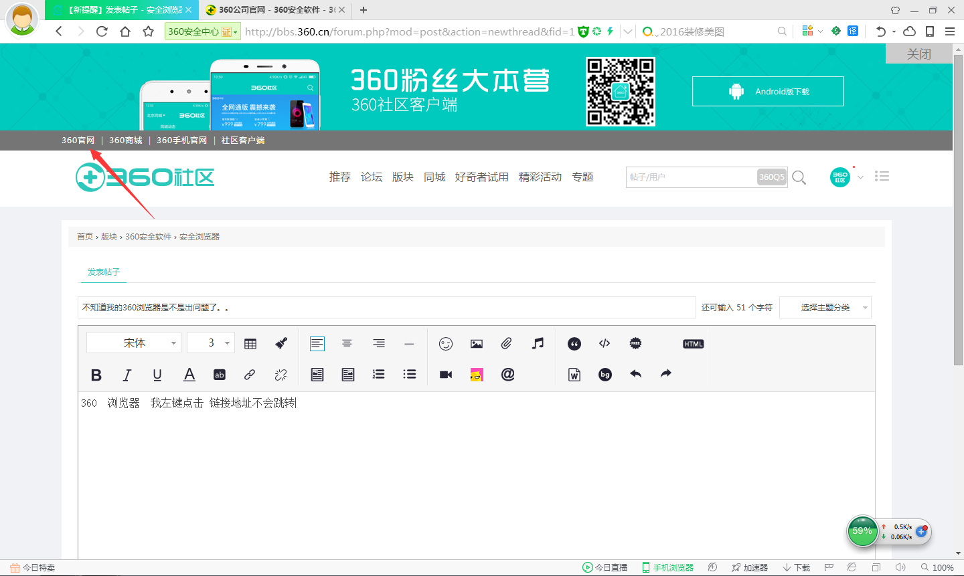Open 精彩活动 in the forum nav
This screenshot has height=576, width=964.
(x=540, y=177)
